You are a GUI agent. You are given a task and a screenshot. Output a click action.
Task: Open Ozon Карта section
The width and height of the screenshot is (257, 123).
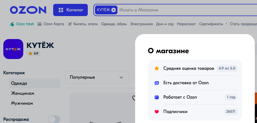tap(51, 24)
